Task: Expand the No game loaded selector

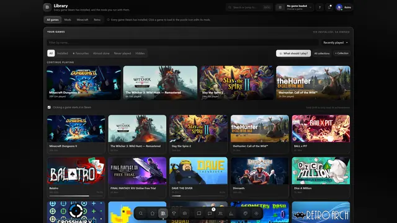Action: click(x=295, y=7)
